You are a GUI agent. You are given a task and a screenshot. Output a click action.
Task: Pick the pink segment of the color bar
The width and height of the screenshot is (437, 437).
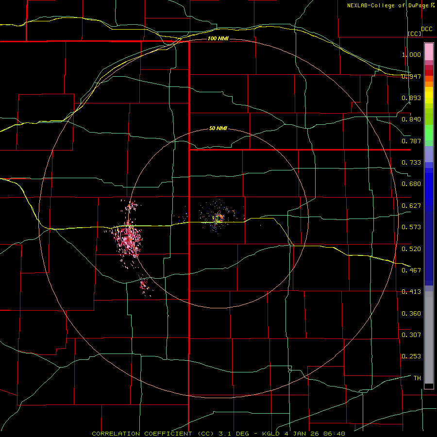coord(429,52)
